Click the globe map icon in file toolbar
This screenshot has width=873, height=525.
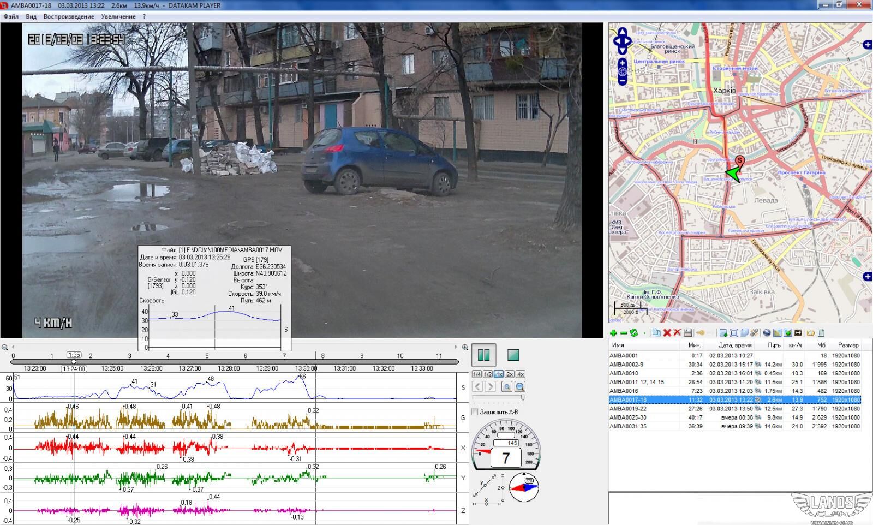pyautogui.click(x=767, y=333)
